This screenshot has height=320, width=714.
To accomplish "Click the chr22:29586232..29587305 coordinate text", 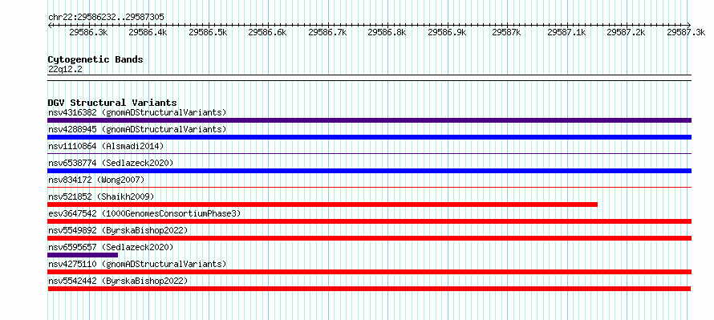I will (x=106, y=17).
